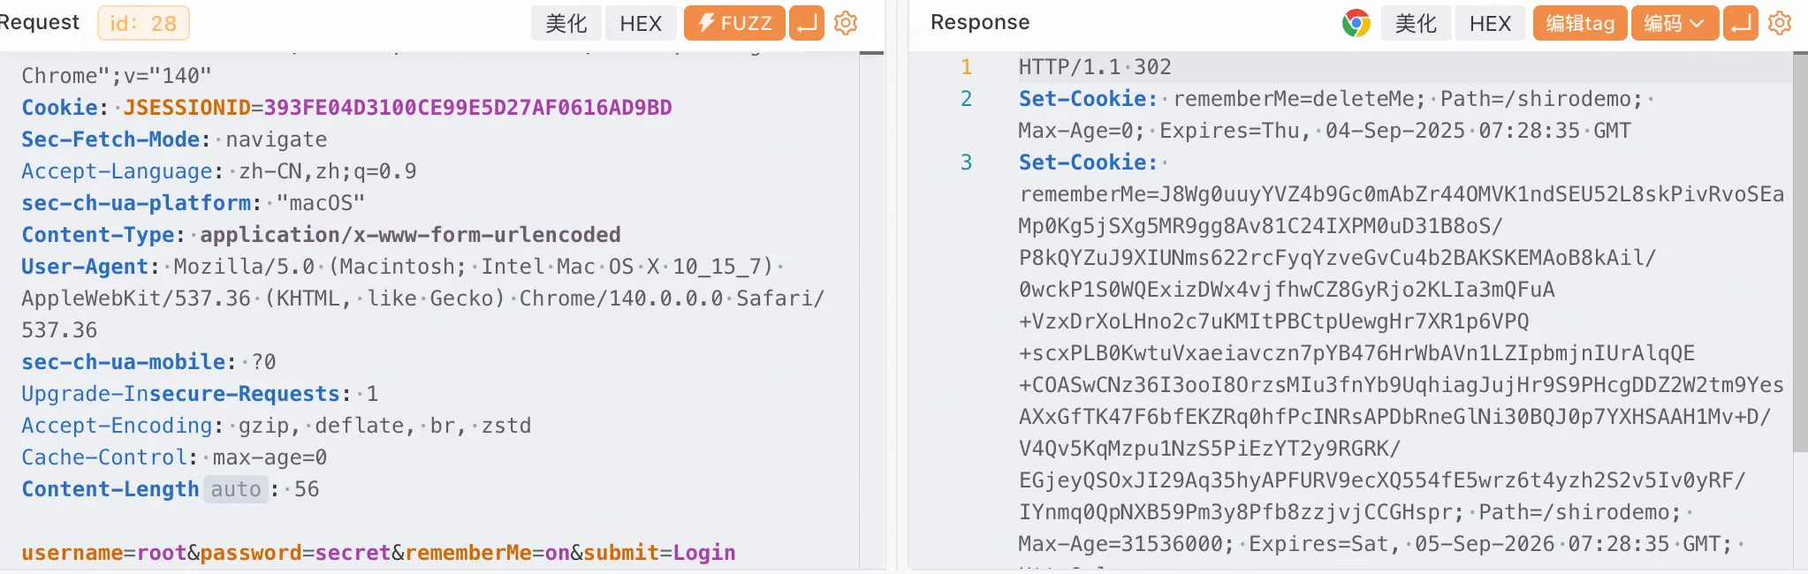Click the auto tag beside Content-Length
Image resolution: width=1808 pixels, height=574 pixels.
pyautogui.click(x=236, y=489)
